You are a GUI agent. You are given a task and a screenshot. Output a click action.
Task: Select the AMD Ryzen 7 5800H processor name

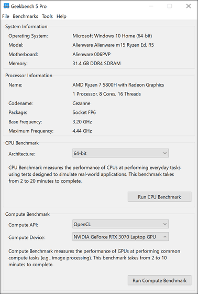118,85
